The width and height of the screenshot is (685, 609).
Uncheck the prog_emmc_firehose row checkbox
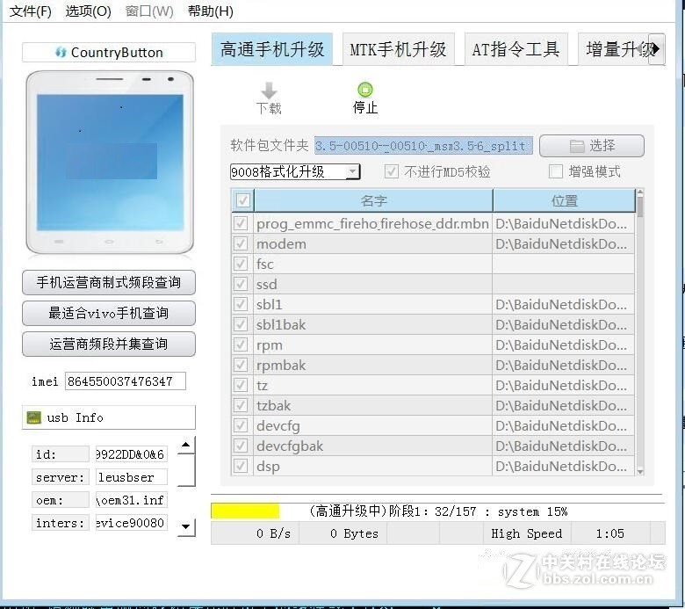point(241,223)
